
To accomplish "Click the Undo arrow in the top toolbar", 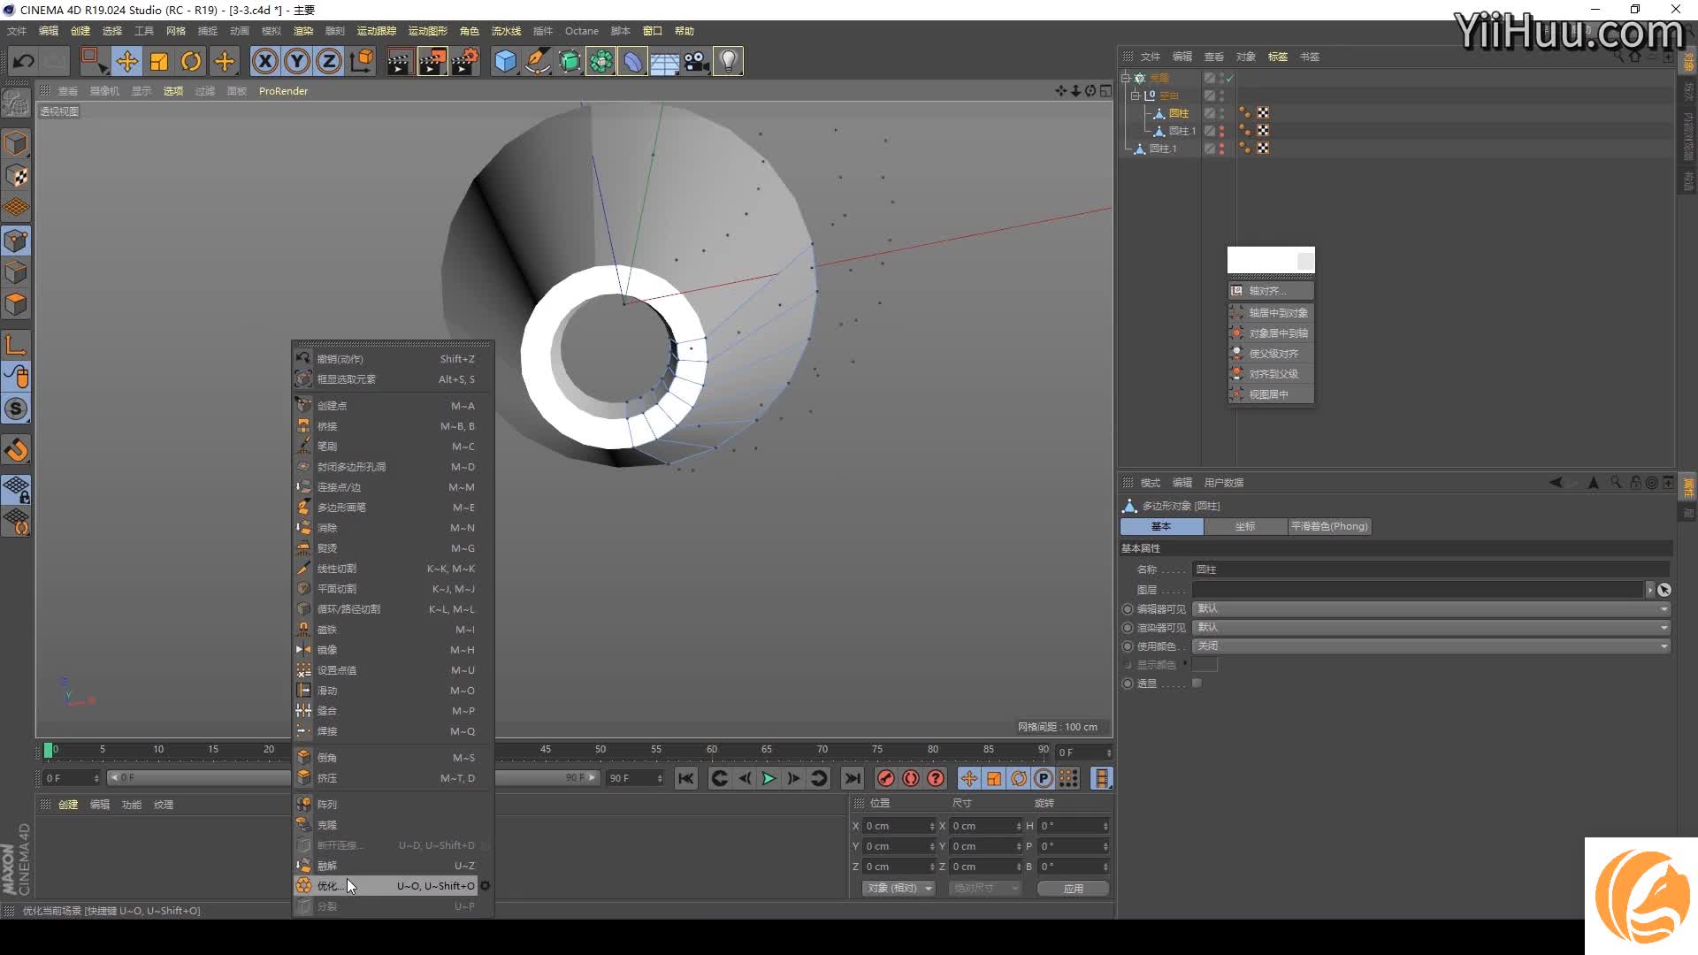I will tap(24, 61).
